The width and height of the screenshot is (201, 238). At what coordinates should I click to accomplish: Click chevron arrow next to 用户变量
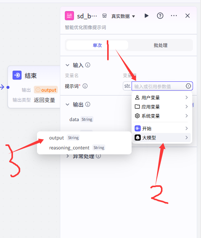pyautogui.click(x=187, y=97)
